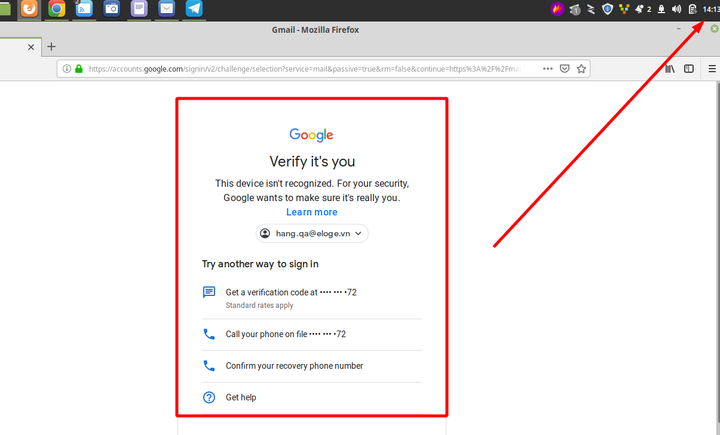Click phone icon beside Call your phone
Screen dimensions: 720x435
pos(209,334)
